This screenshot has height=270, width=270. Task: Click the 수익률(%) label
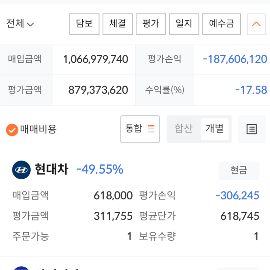click(165, 90)
